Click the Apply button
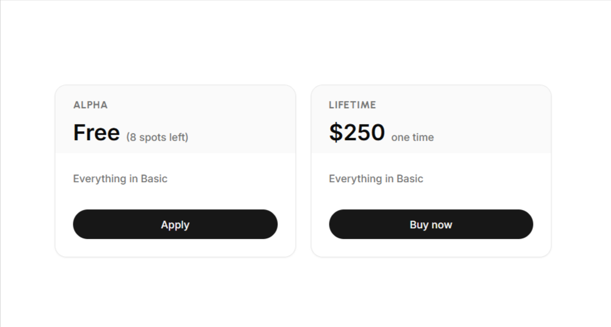This screenshot has height=327, width=611. click(x=175, y=224)
